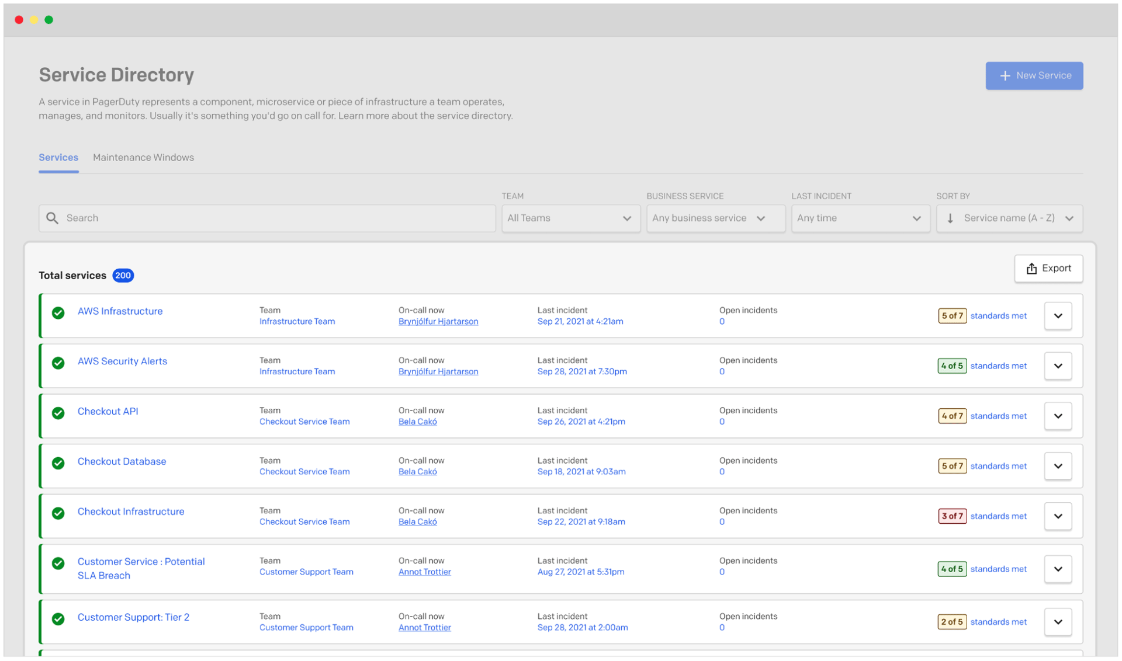Click the search magnifier icon
The height and width of the screenshot is (661, 1122).
[52, 218]
